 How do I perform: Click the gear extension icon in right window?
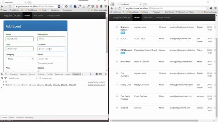tap(211, 8)
